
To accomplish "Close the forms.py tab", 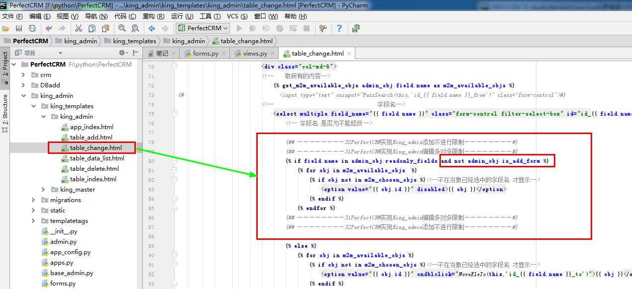I will (x=223, y=53).
